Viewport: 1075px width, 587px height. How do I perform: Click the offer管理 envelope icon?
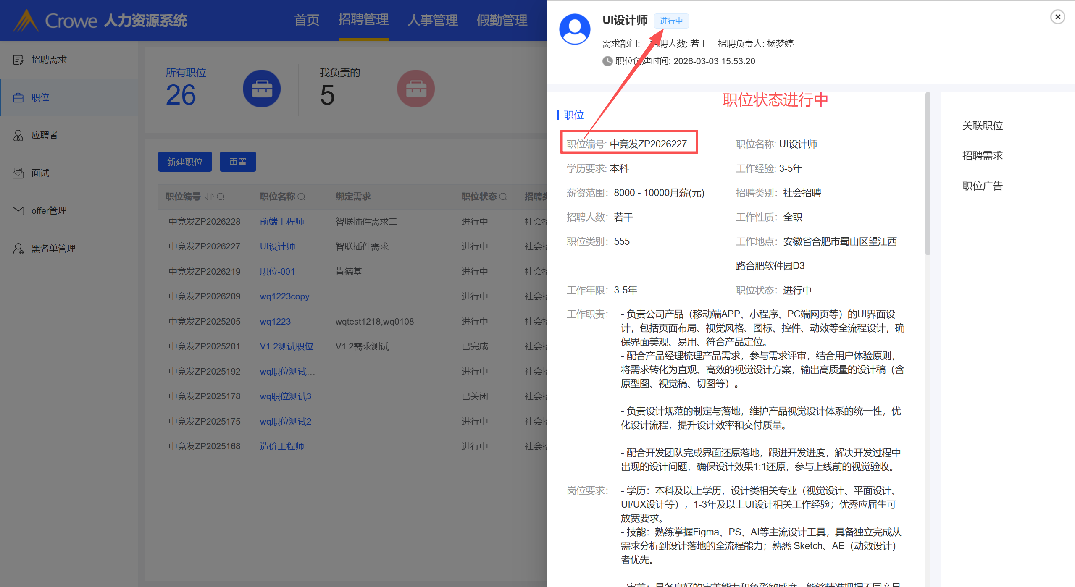click(18, 211)
